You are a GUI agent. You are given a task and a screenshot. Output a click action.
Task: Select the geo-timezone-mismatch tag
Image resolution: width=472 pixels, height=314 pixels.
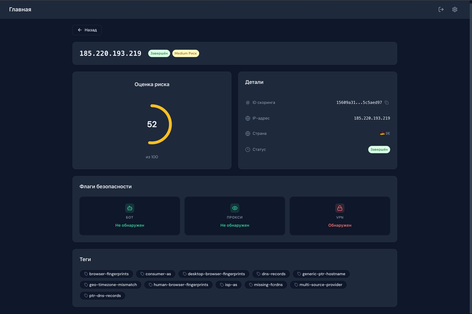click(x=111, y=285)
